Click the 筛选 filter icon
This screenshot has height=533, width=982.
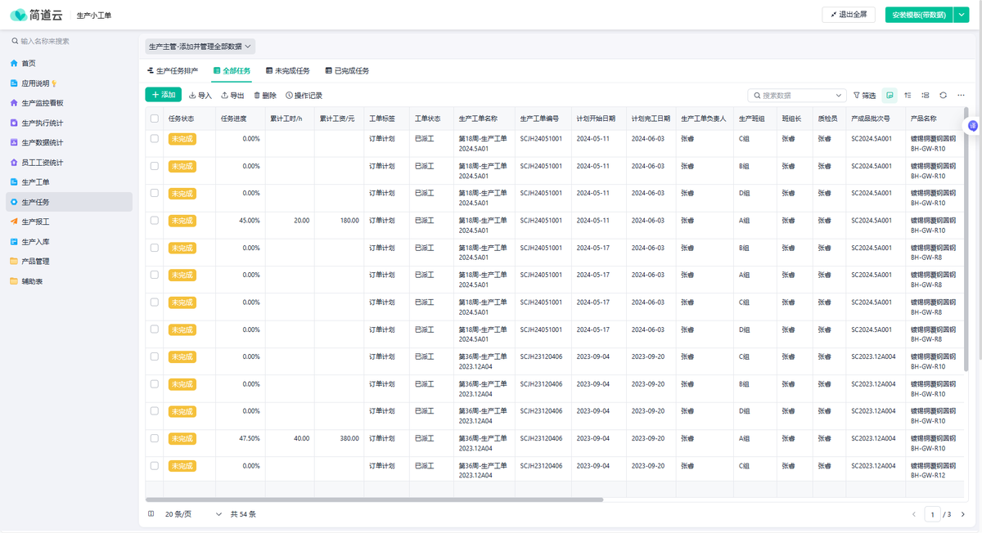tap(857, 96)
